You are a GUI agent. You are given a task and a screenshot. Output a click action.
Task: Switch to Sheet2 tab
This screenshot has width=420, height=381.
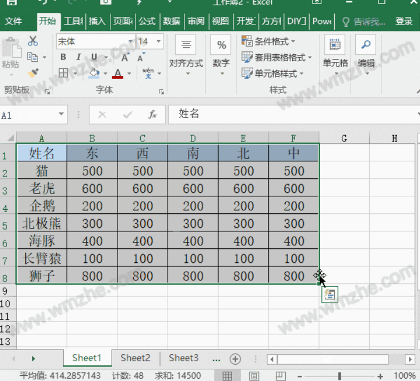[x=136, y=358]
